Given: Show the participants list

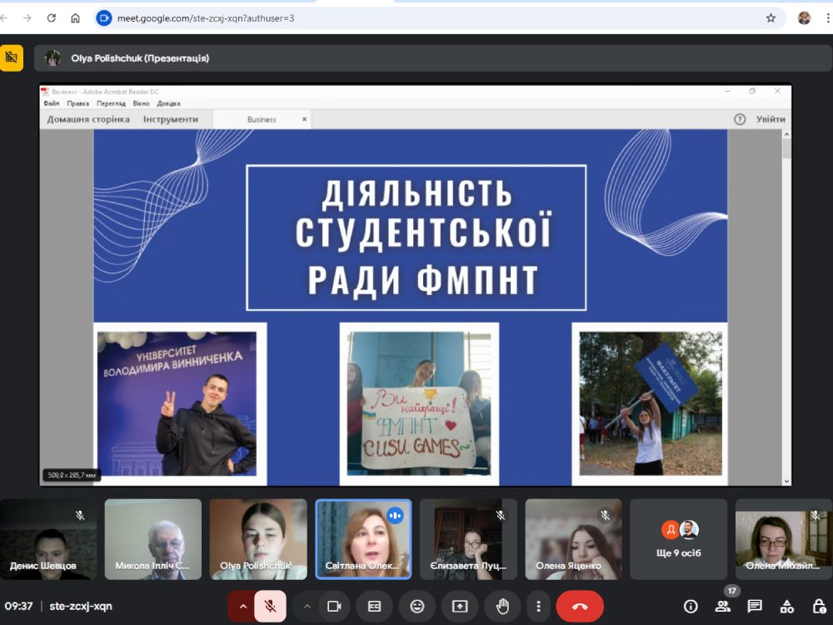Looking at the screenshot, I should pyautogui.click(x=722, y=606).
